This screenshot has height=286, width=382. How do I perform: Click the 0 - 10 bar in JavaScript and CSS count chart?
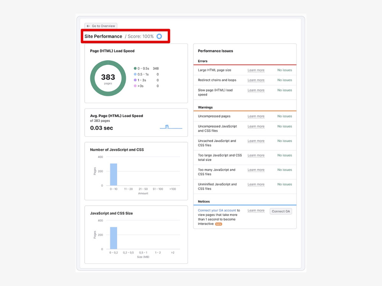point(113,174)
